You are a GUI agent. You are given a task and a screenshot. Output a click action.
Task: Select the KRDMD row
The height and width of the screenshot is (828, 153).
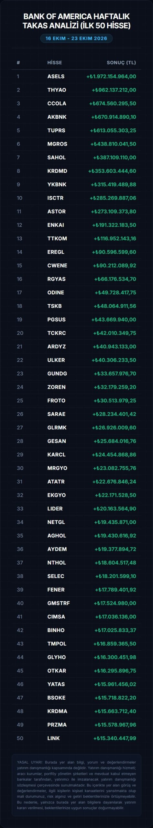coord(76,171)
